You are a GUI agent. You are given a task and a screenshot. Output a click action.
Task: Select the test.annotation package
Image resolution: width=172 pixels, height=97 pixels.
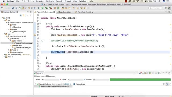pos(17,52)
